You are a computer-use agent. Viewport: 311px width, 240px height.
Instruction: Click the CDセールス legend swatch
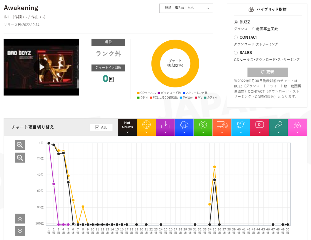click(138, 93)
